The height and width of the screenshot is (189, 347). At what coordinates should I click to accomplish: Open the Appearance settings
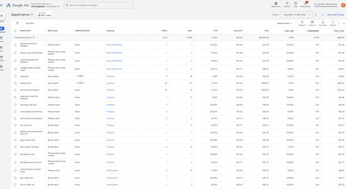click(276, 5)
